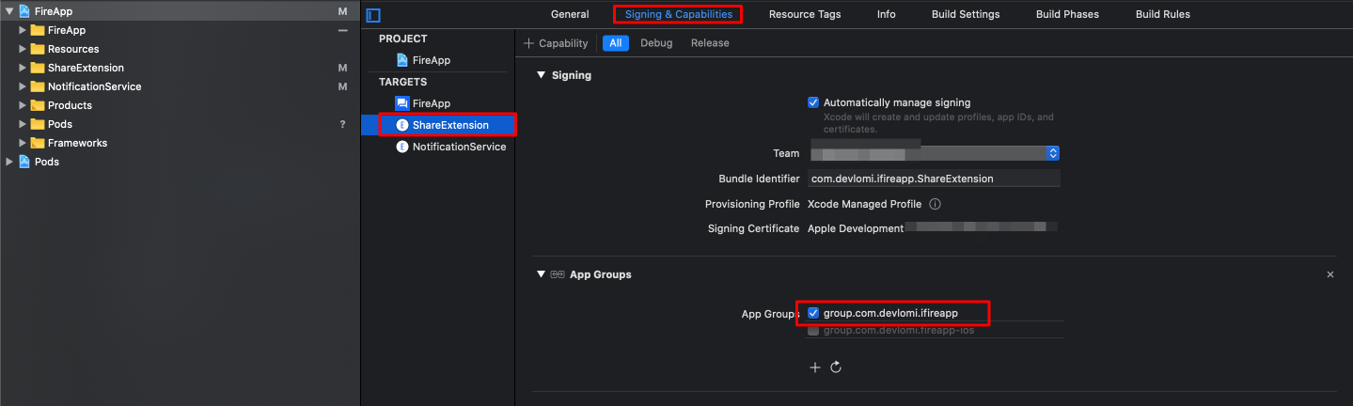Enable the group.com.devlomi.fireapp-ios app group

coord(813,331)
